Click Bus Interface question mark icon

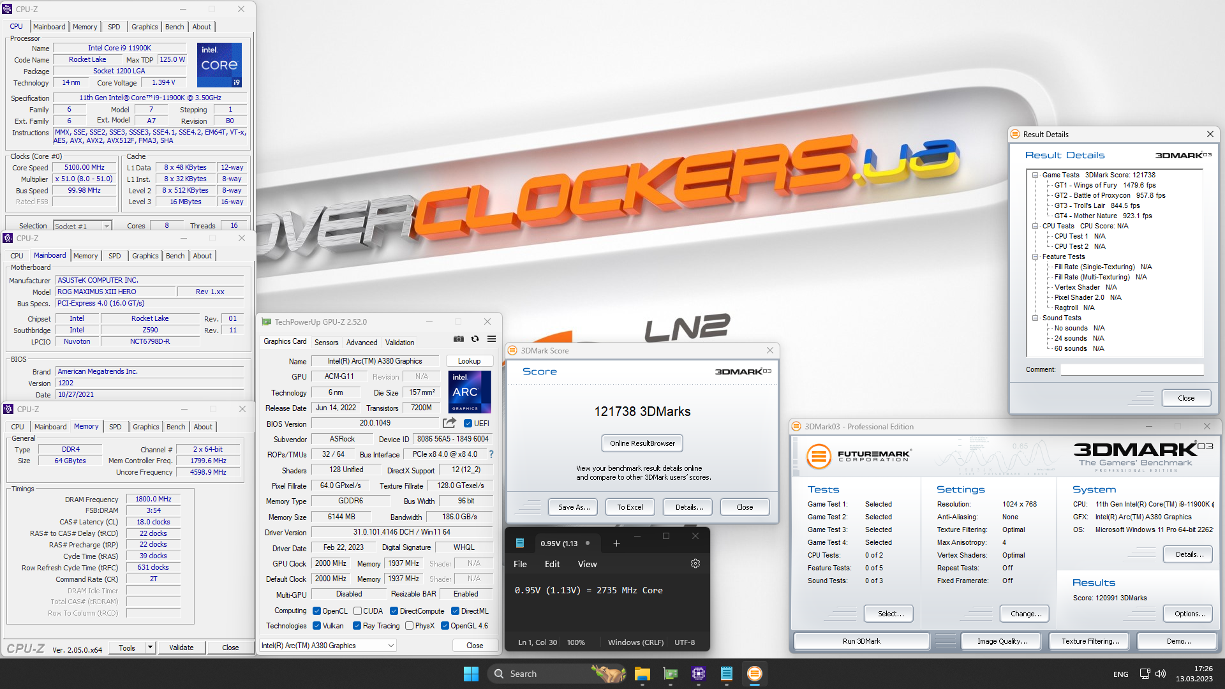[491, 454]
